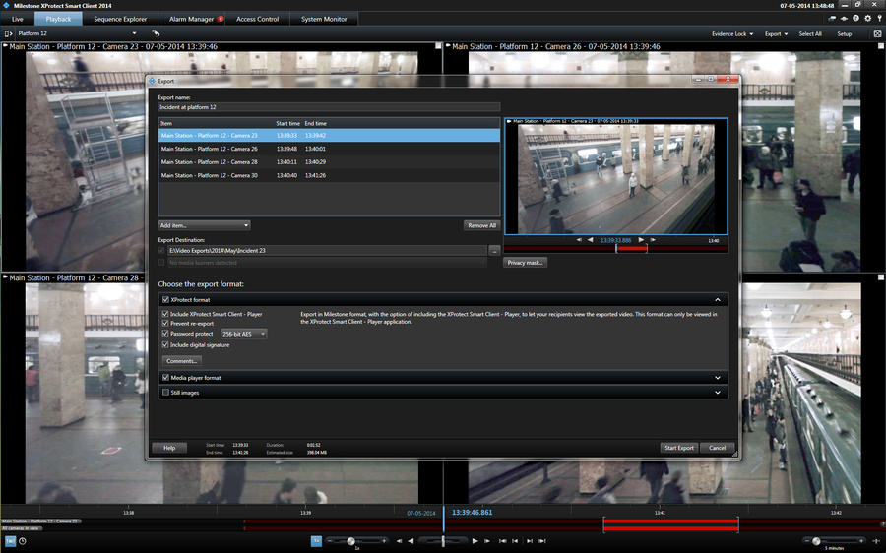Open the System Monitor tab
Image resolution: width=886 pixels, height=553 pixels.
(324, 19)
